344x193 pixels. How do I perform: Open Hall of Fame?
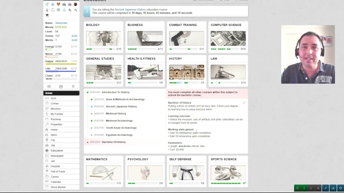61,172
